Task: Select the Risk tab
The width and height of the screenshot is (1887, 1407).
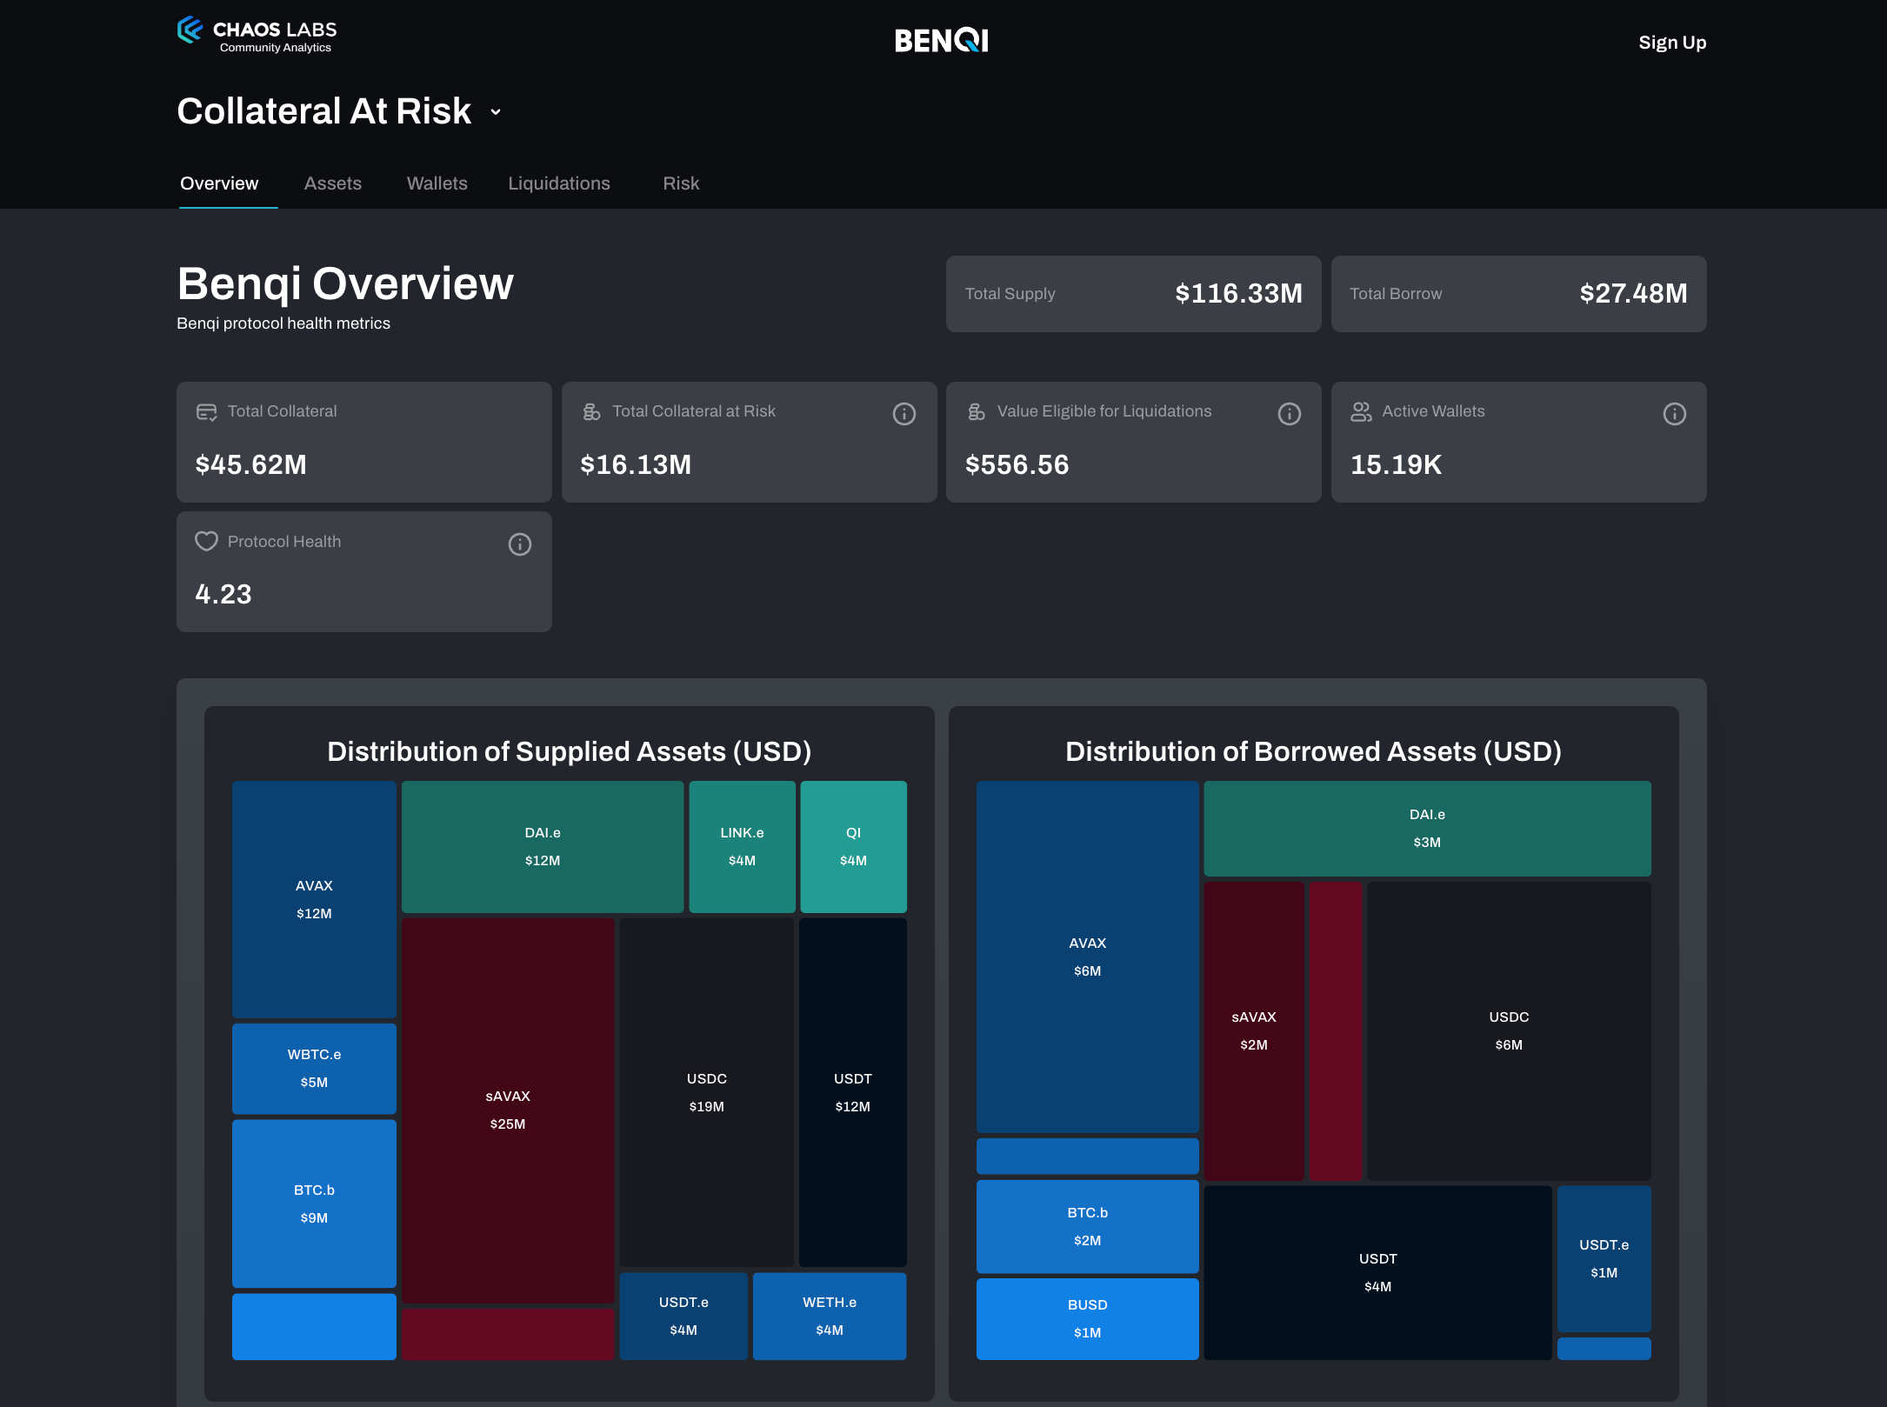Action: [680, 183]
